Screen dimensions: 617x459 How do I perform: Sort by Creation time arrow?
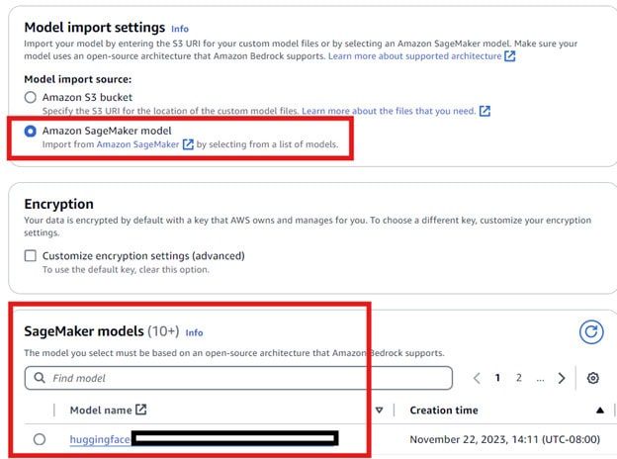pos(599,410)
